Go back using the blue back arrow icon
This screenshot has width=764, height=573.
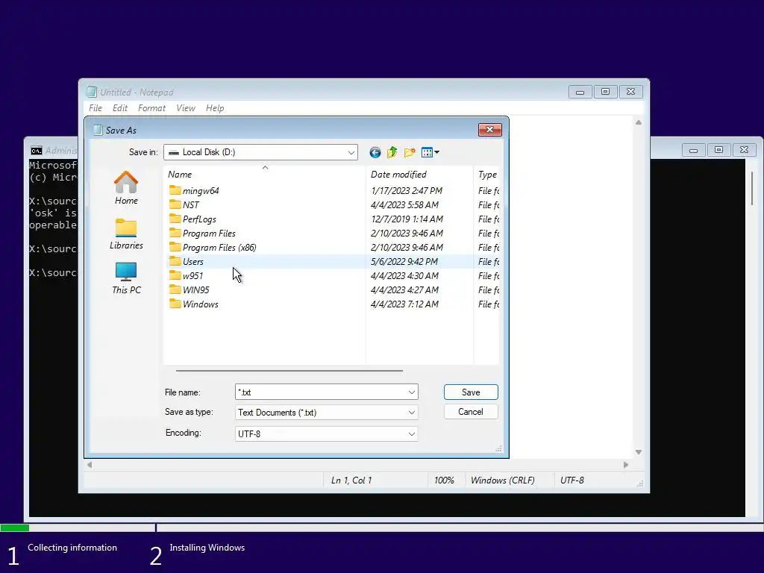[375, 152]
